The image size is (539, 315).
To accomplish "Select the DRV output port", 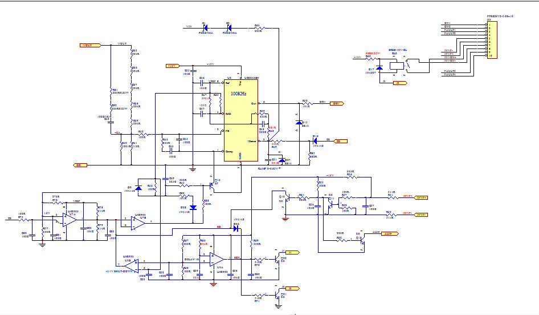I will click(x=336, y=103).
